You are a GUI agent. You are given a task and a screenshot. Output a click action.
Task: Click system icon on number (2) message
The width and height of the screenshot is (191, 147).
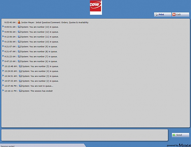pyautogui.click(x=20, y=81)
